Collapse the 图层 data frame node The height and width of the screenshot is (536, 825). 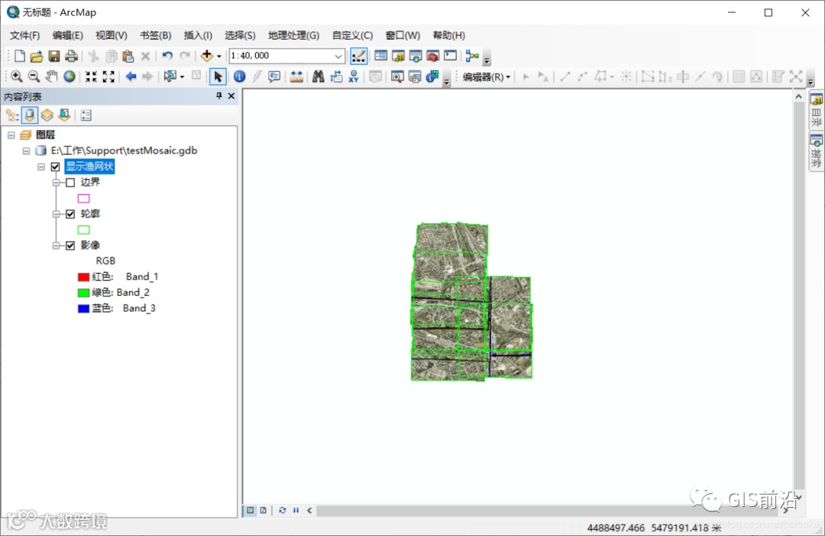11,135
